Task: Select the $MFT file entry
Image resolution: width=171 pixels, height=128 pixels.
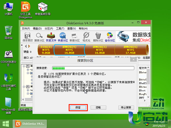Action: click(x=142, y=98)
